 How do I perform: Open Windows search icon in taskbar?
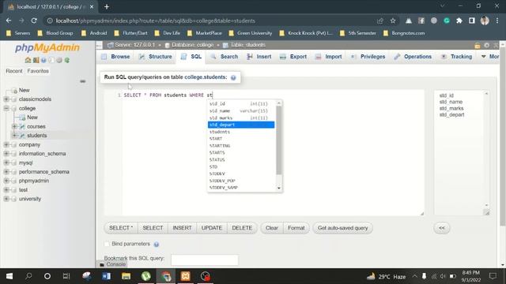tap(28, 276)
